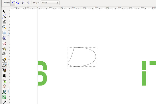
Task: Select the Tweak objects tool
Action: 4,22
